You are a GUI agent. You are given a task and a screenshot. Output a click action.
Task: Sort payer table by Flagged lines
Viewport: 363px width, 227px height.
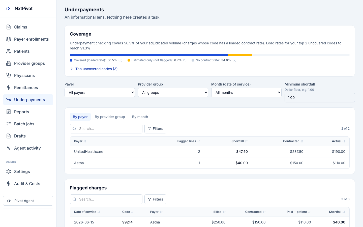click(x=188, y=141)
